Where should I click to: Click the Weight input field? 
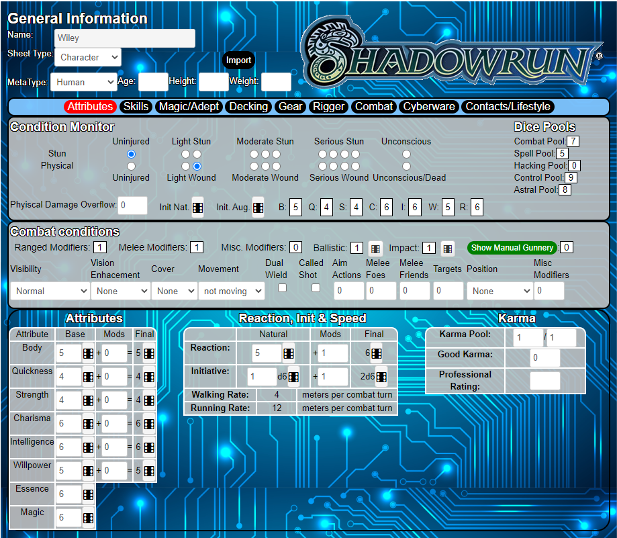point(276,82)
